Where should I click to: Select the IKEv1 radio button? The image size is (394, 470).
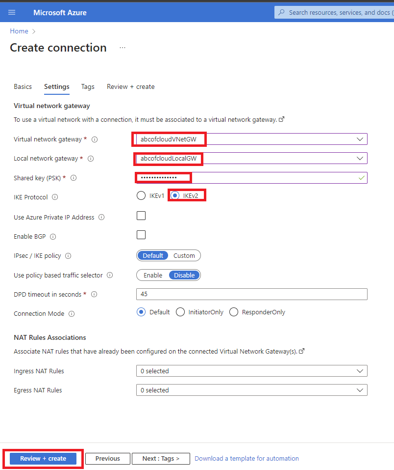tap(141, 195)
